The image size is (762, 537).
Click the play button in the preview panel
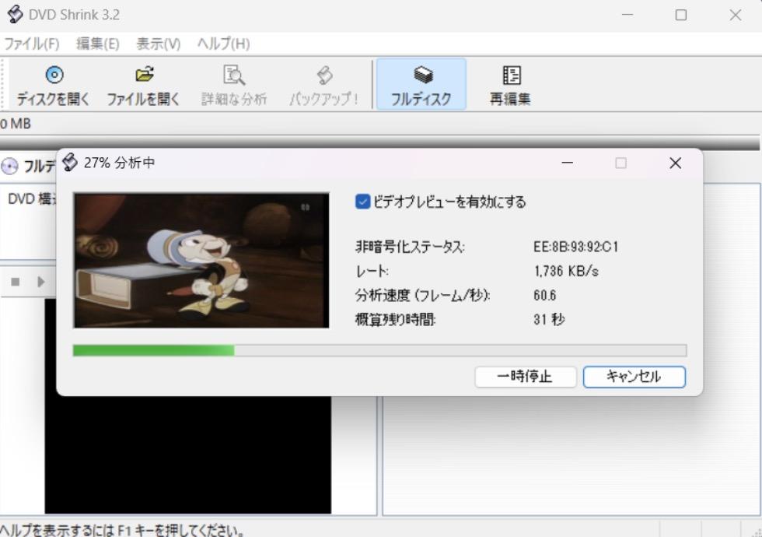pos(41,282)
